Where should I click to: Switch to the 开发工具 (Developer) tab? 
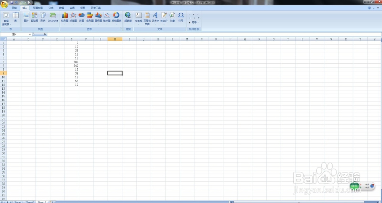(x=96, y=8)
